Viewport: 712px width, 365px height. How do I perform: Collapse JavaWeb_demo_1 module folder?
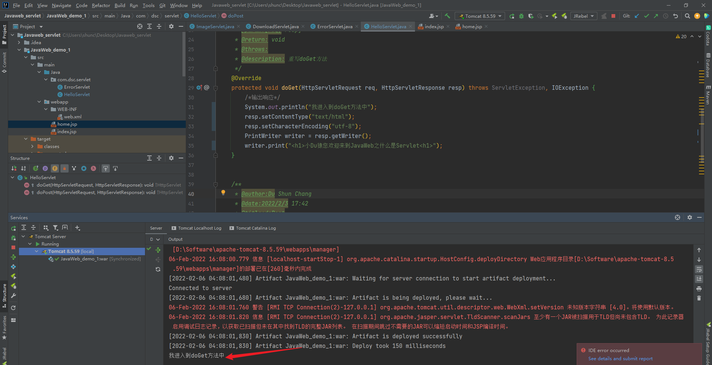point(19,50)
